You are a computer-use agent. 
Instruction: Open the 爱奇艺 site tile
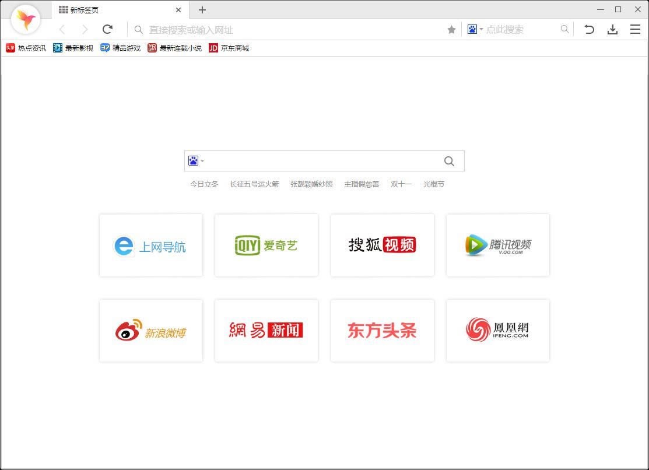pyautogui.click(x=266, y=245)
